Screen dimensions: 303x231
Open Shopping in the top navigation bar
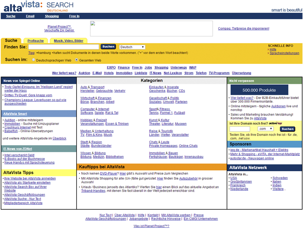(x=52, y=16)
